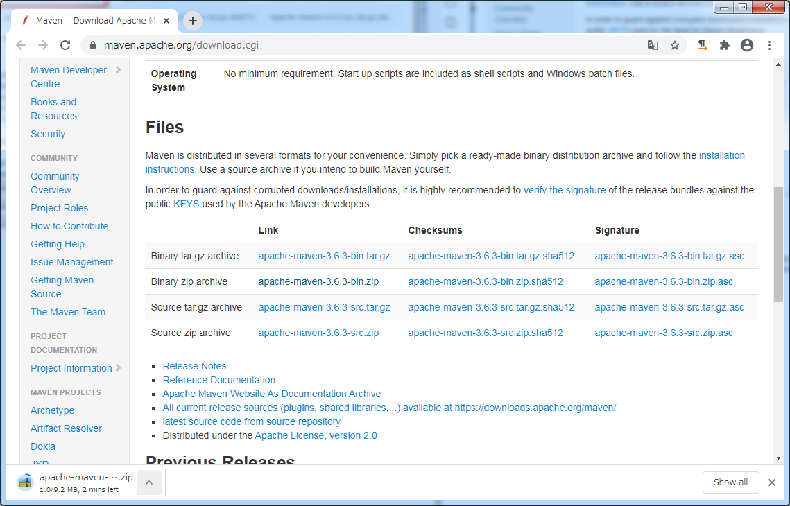Follow the installation instructions link
790x506 pixels.
click(x=721, y=155)
